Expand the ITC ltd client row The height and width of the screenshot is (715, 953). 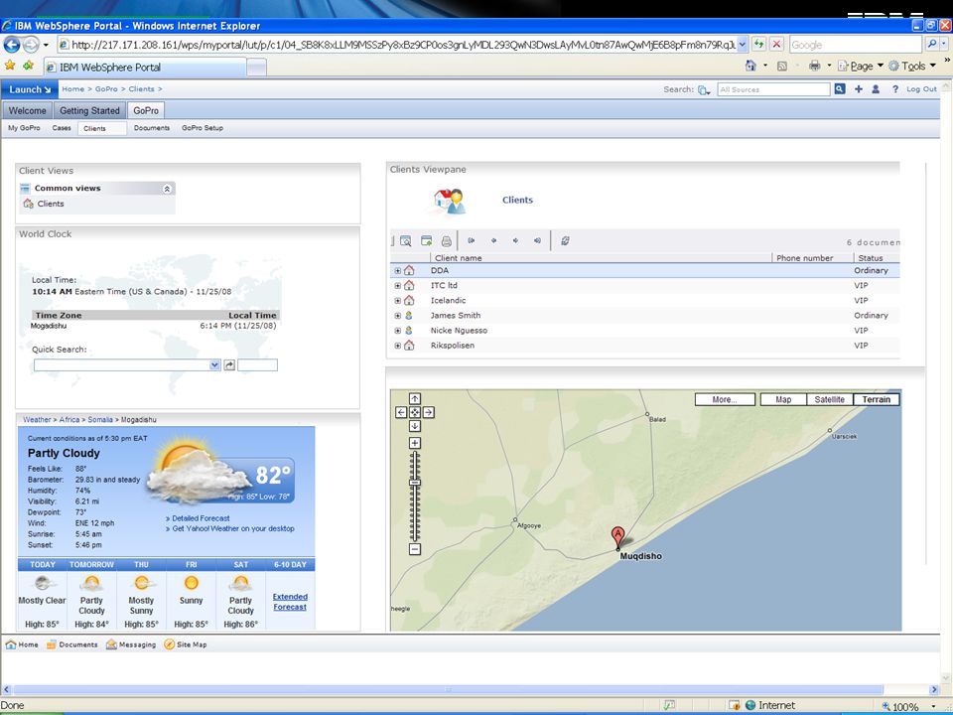397,286
